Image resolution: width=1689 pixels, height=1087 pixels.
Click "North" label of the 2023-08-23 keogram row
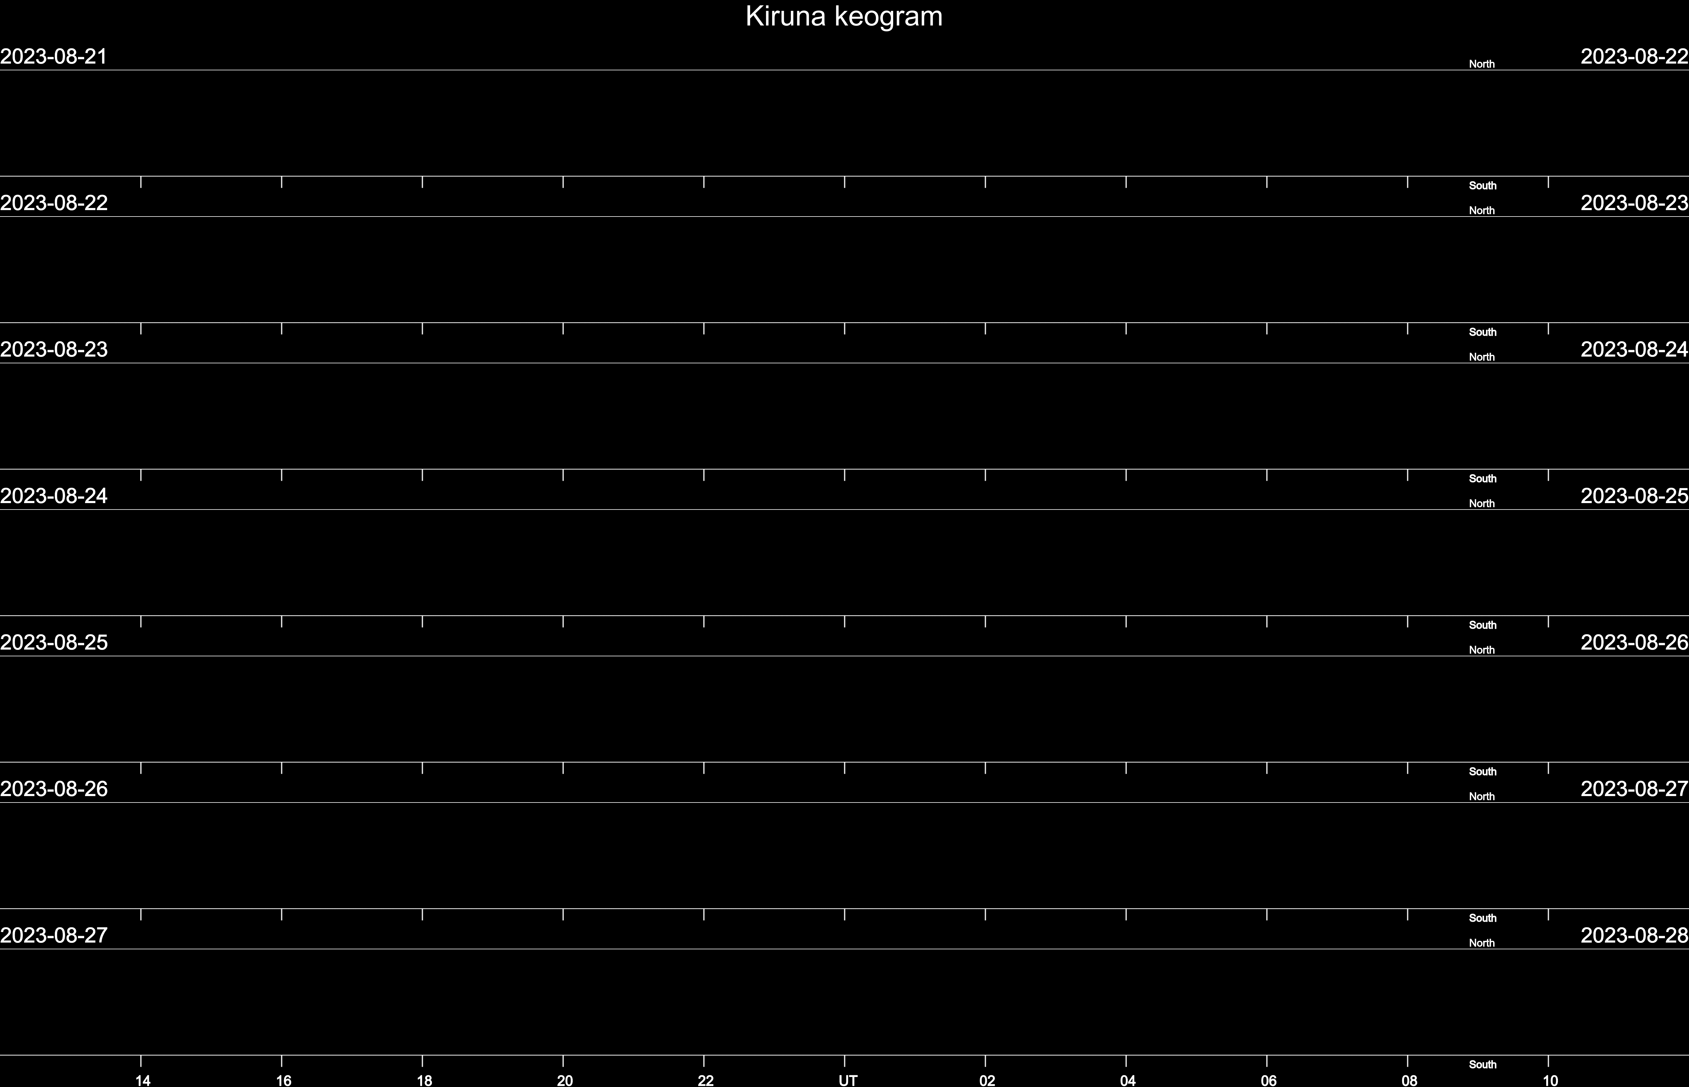click(1482, 357)
